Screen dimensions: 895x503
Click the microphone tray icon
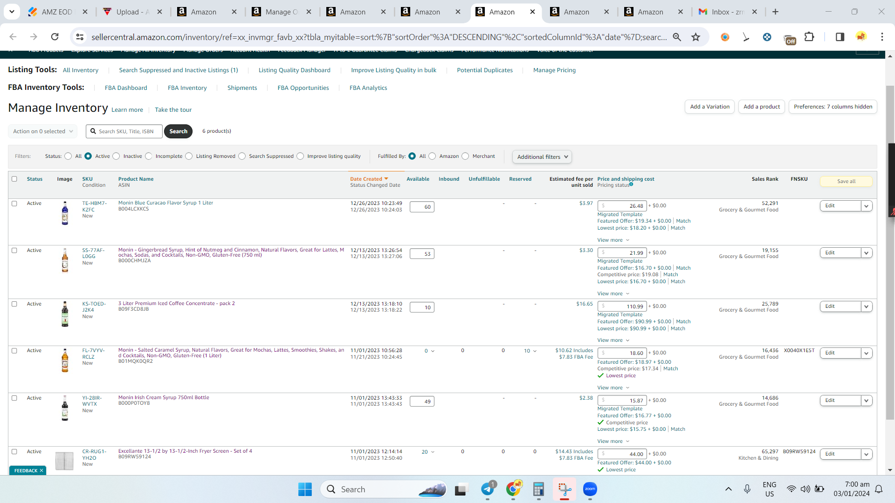coord(747,489)
